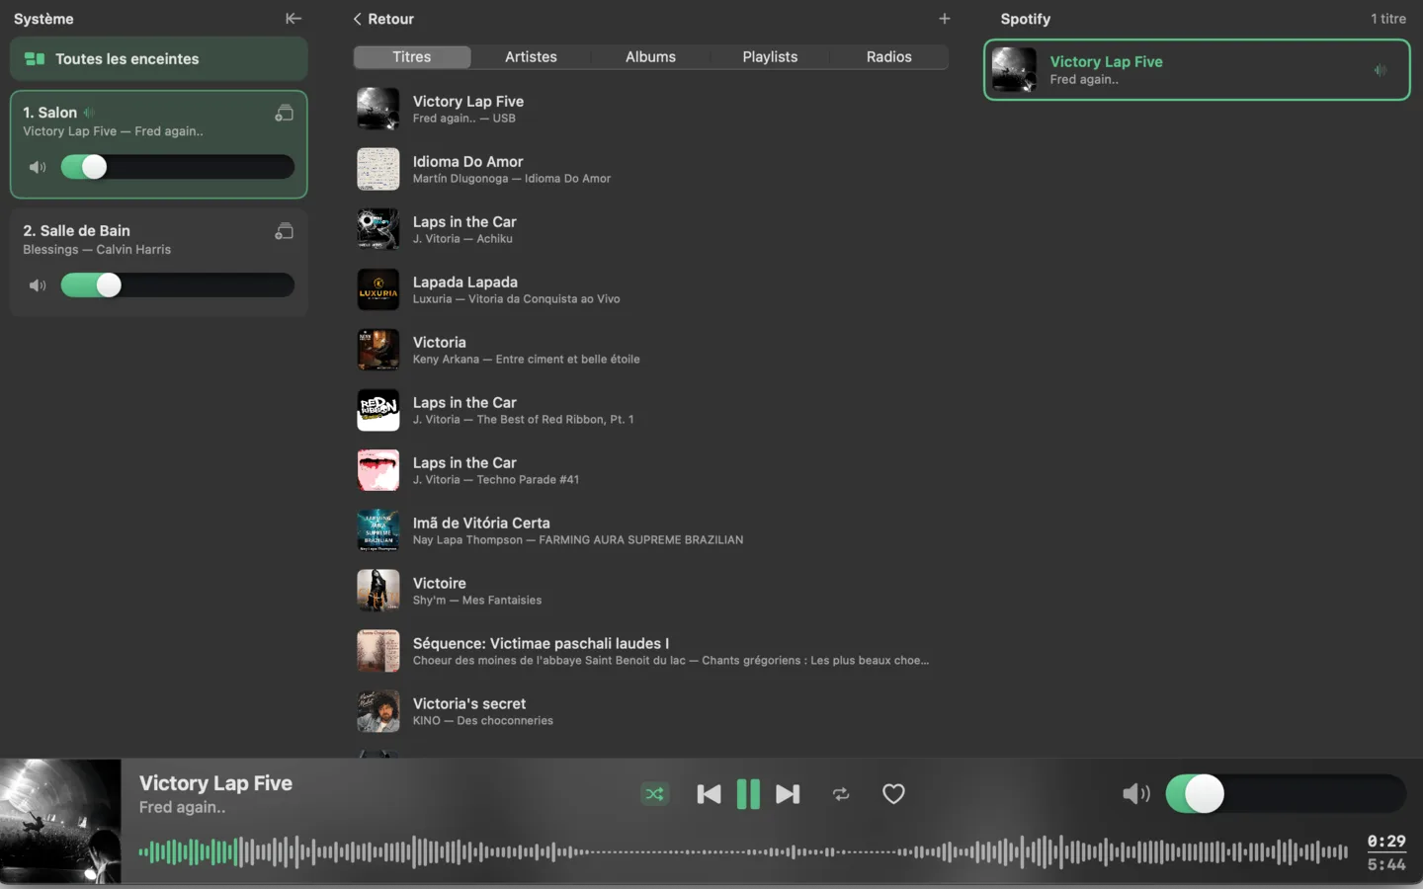
Task: Click the Victoire album cover thumbnail
Action: (x=377, y=591)
